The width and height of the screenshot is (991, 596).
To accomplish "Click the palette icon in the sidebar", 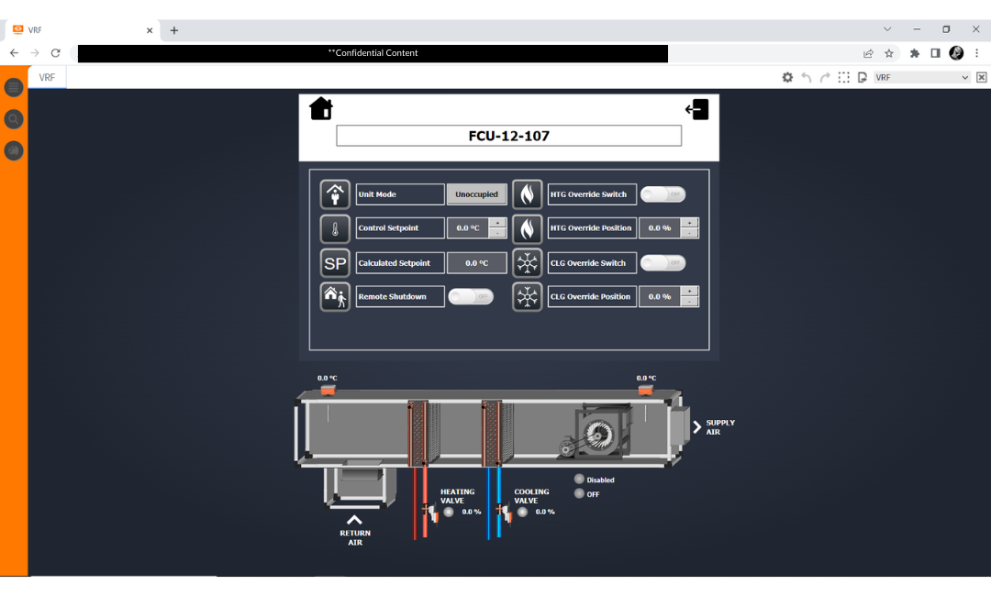I will [13, 149].
